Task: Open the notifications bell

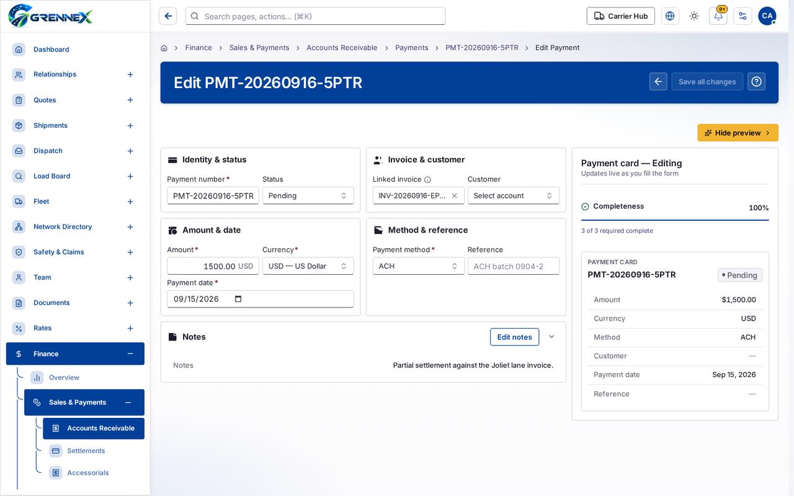Action: tap(718, 16)
